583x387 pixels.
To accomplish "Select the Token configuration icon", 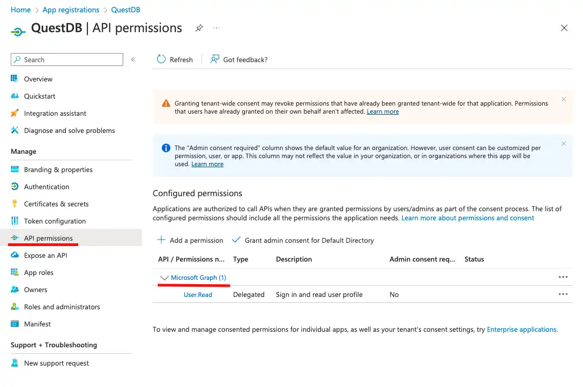I will point(14,221).
